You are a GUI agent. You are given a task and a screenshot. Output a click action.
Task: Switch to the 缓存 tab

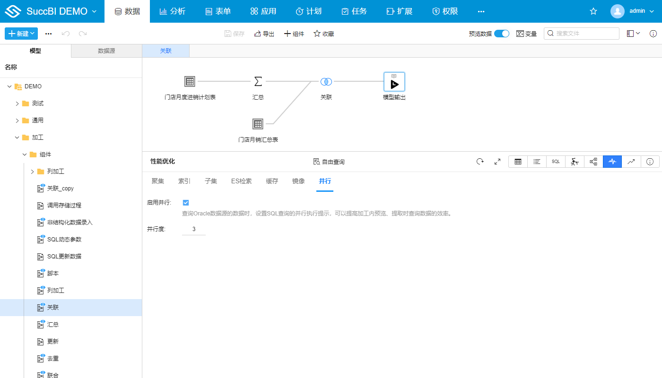coord(272,181)
